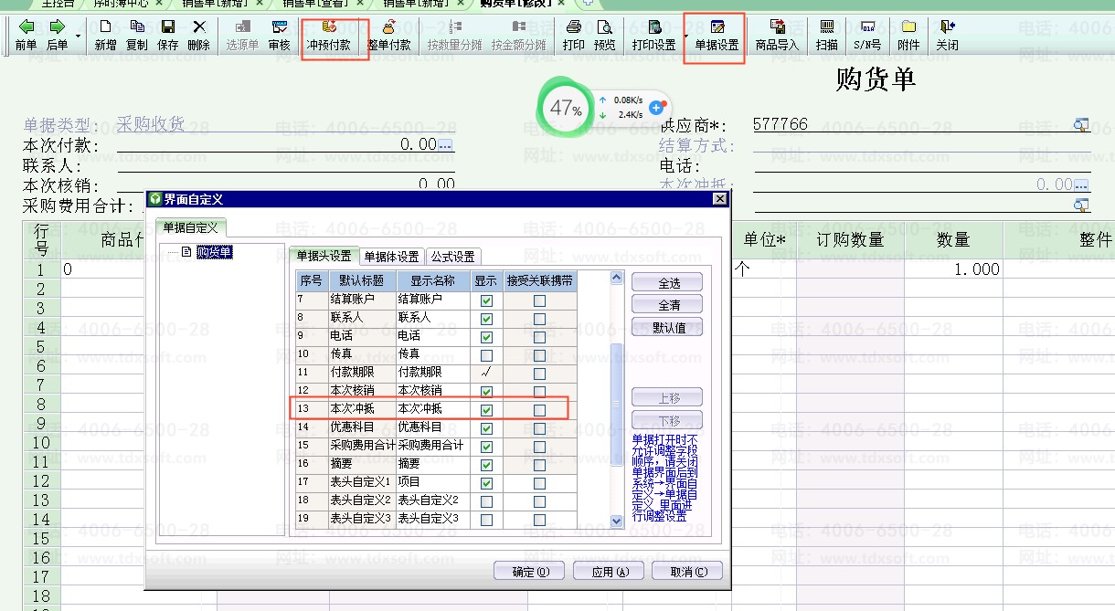Click scroll-down arrow of field list
The height and width of the screenshot is (611, 1115).
coord(616,521)
